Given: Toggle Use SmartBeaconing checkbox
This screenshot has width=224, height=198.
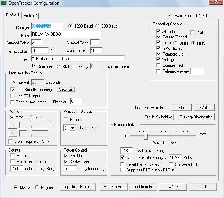Looking at the screenshot, I should (x=13, y=89).
